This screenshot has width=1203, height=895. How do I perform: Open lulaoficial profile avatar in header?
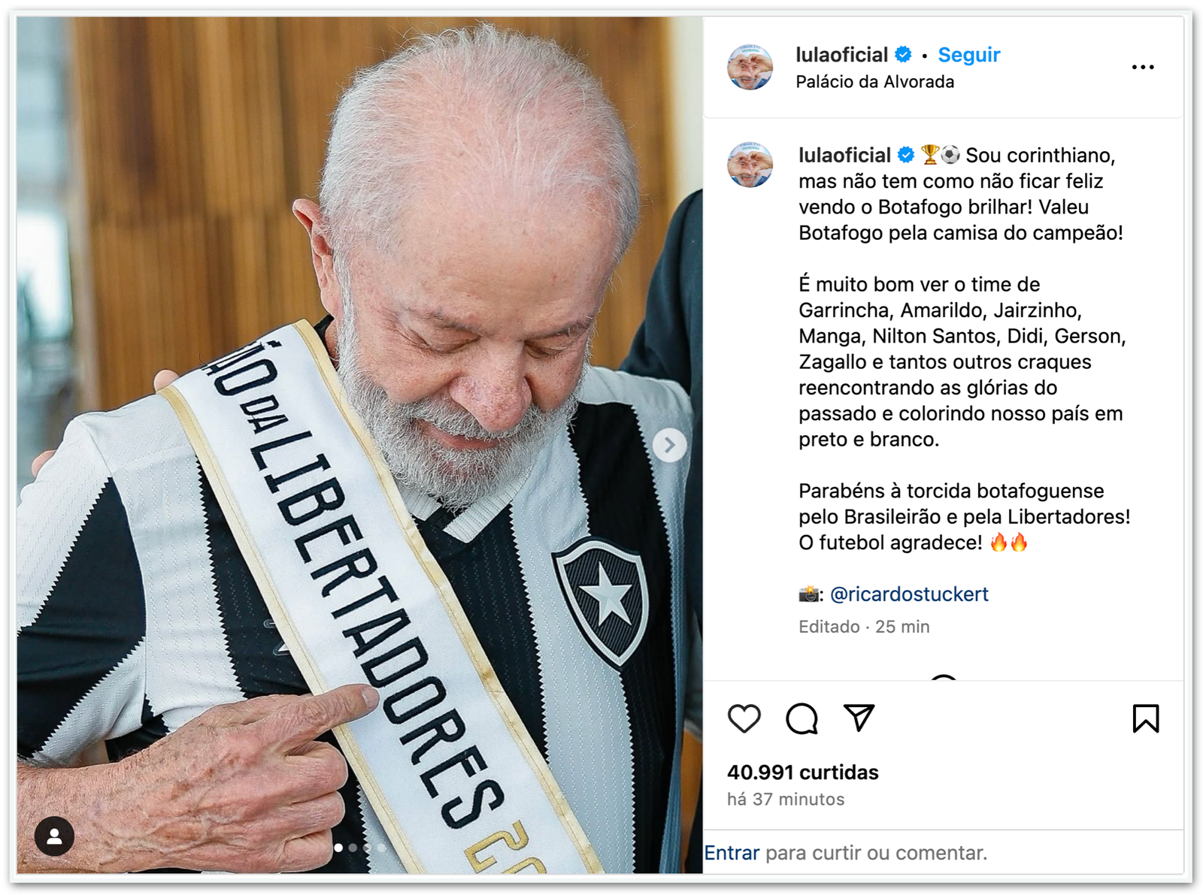tap(750, 67)
